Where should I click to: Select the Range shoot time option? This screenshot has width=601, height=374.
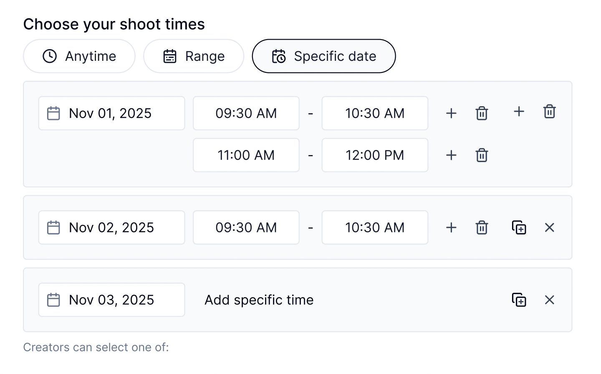point(194,56)
